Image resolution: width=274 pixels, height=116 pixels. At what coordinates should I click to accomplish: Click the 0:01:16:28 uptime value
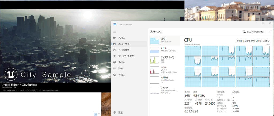(191, 111)
